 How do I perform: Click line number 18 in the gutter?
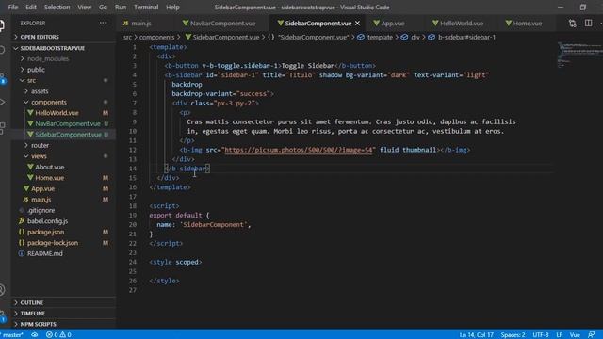click(133, 206)
